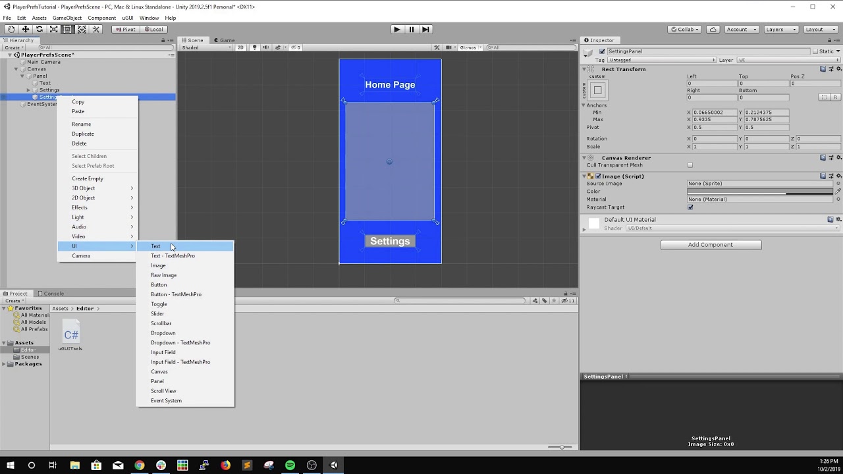Select the Move tool
Viewport: 843px width, 474px height.
pos(25,29)
